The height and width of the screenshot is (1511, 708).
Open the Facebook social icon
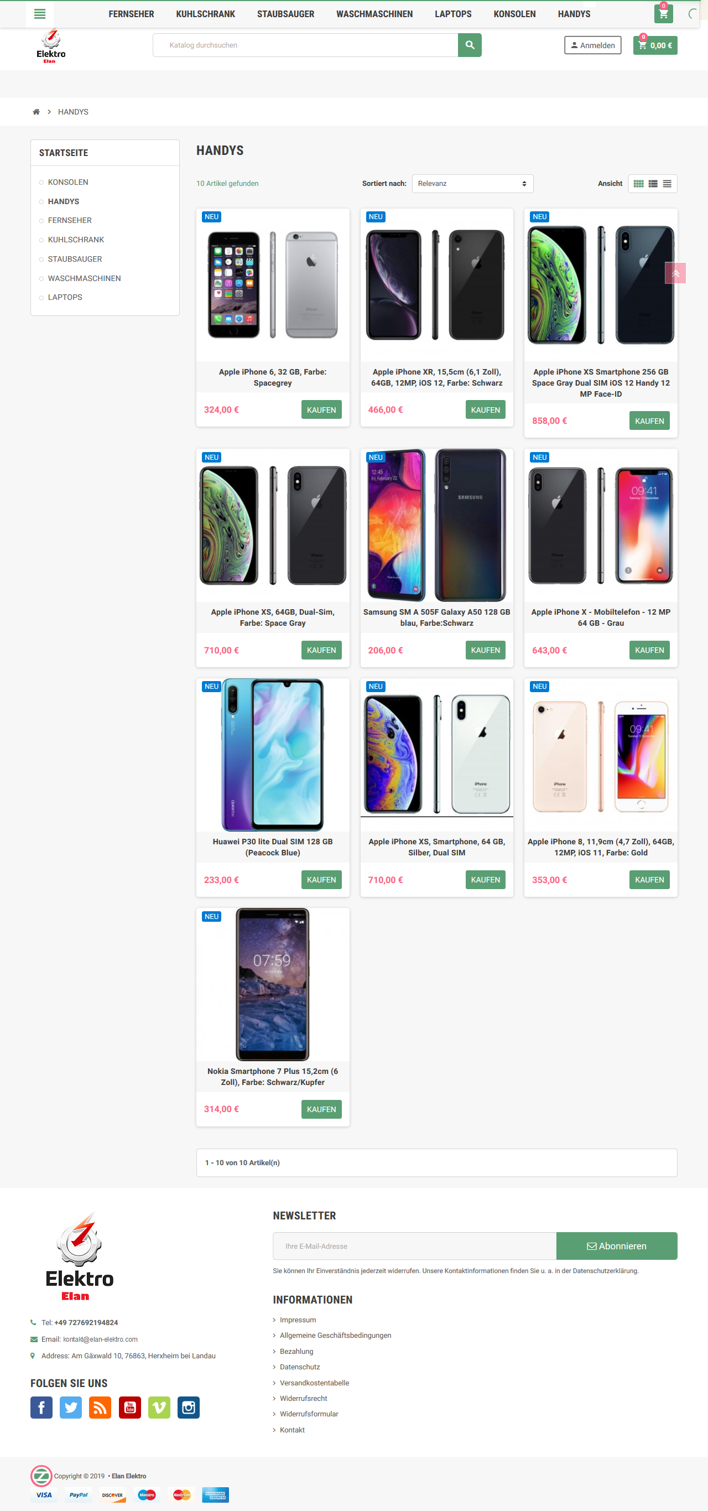41,1407
